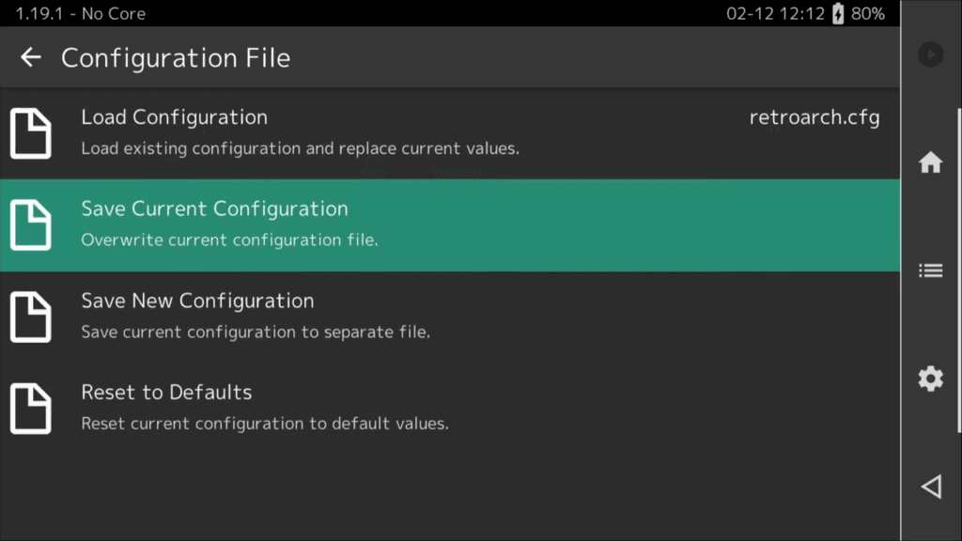Click the Configuration File header title
Screen dimensions: 962x541
point(176,58)
